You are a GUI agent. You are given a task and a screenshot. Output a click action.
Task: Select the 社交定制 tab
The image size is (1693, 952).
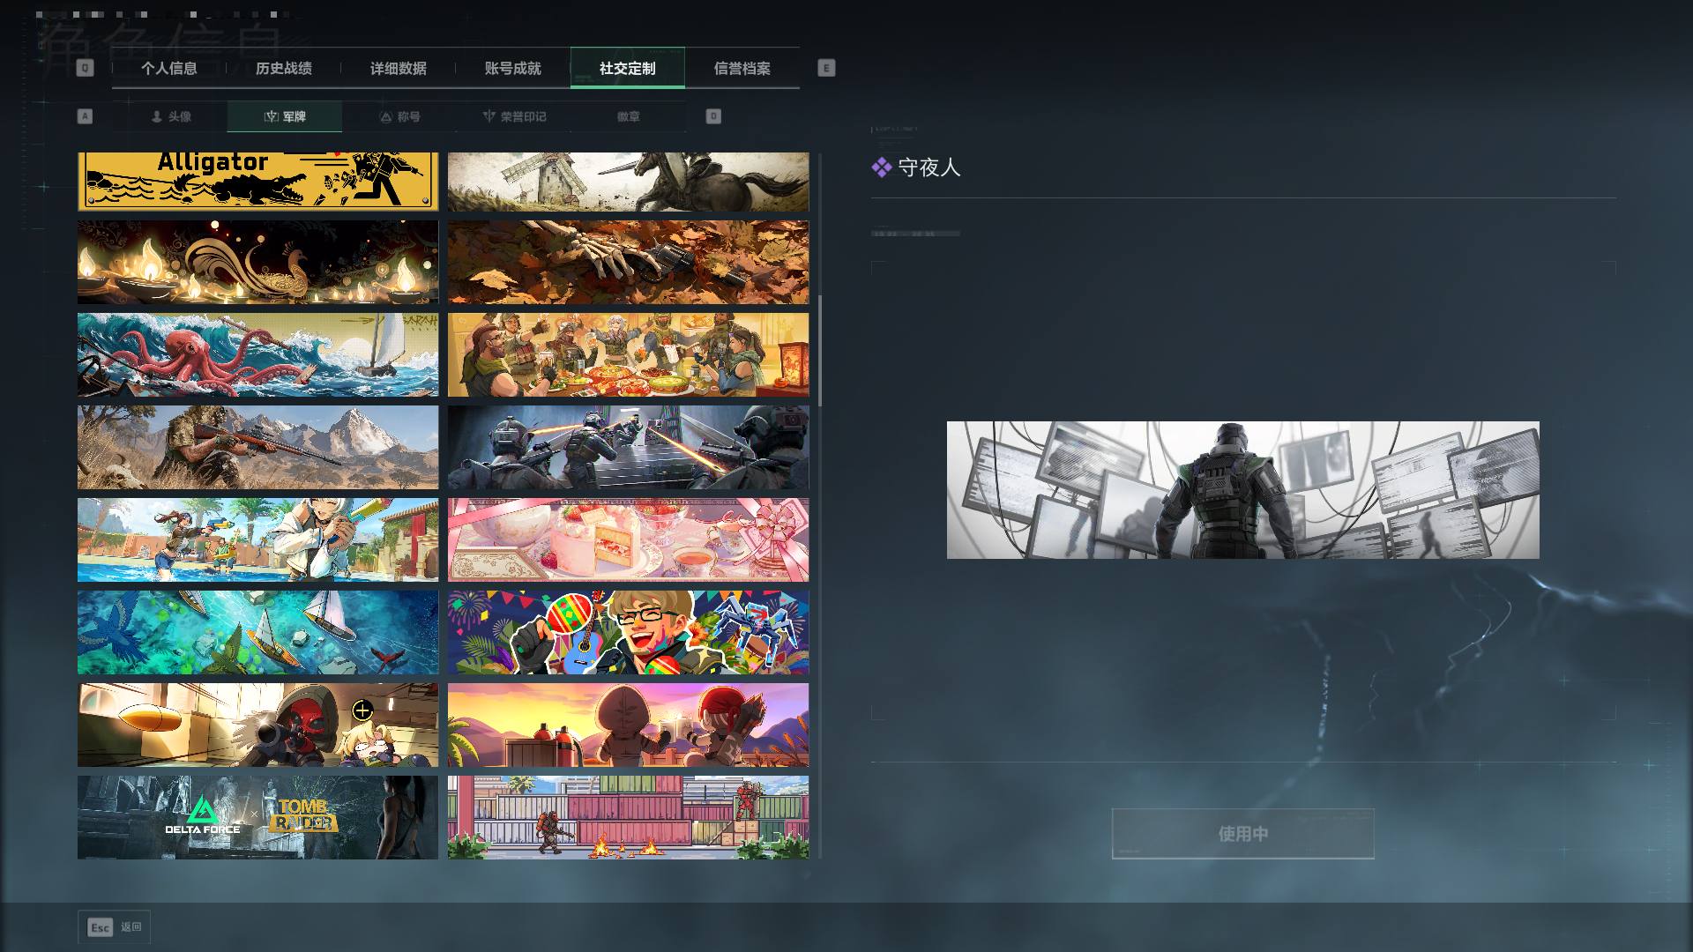[628, 68]
